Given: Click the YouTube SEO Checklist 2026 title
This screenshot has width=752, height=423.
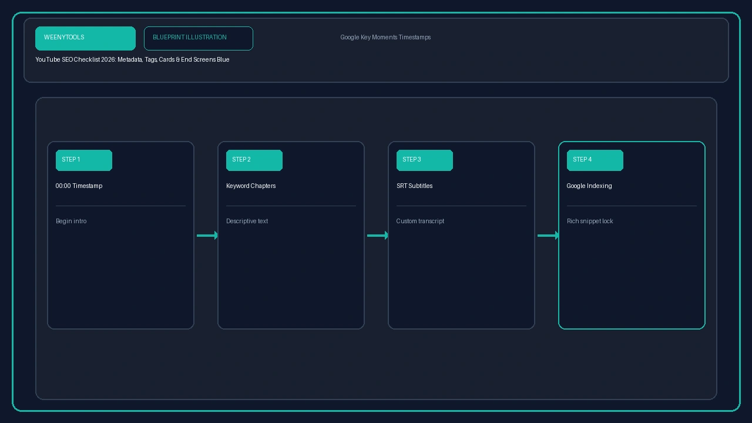Looking at the screenshot, I should (132, 60).
